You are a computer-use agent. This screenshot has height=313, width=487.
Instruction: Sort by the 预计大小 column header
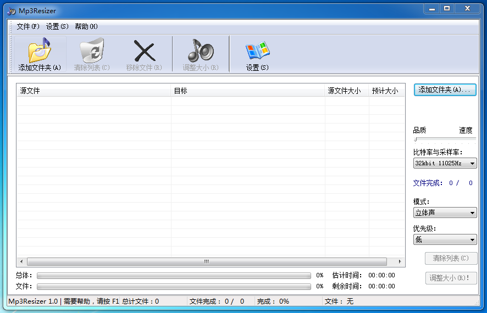coord(386,91)
